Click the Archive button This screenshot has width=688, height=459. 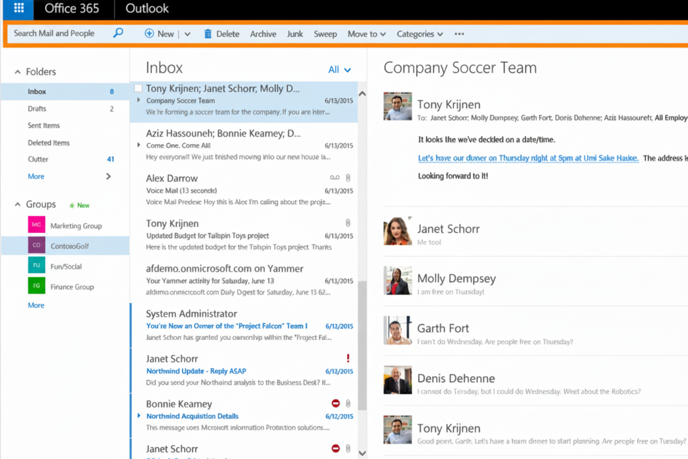(x=263, y=34)
